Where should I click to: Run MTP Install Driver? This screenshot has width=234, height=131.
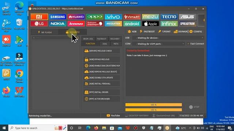[102, 92]
